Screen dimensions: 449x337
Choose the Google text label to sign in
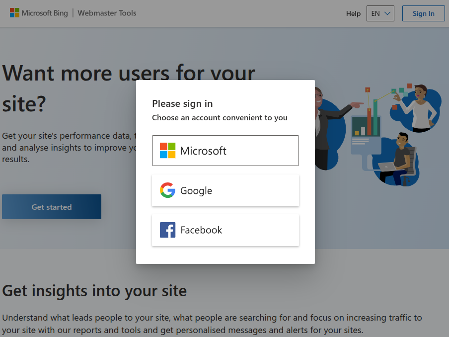point(196,190)
